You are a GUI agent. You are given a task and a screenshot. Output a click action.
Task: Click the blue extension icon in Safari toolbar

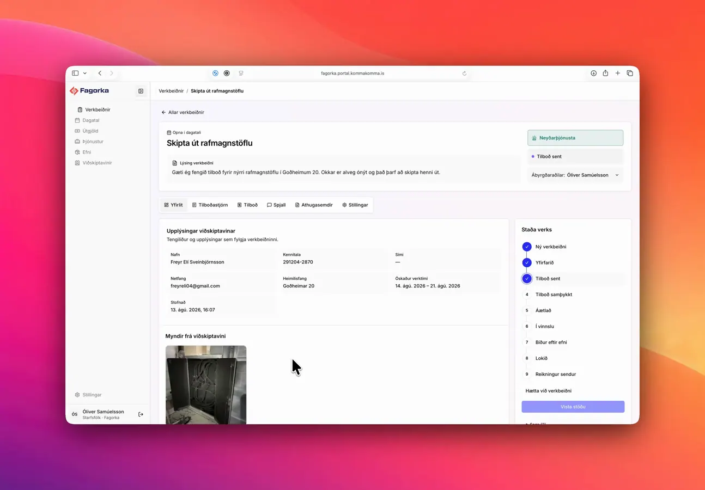215,73
